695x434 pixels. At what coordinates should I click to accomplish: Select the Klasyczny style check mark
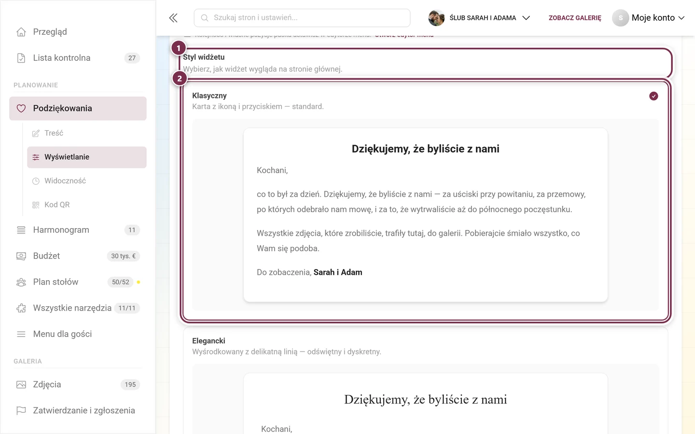(653, 96)
